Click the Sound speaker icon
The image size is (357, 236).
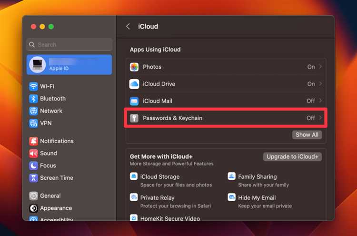(x=33, y=154)
